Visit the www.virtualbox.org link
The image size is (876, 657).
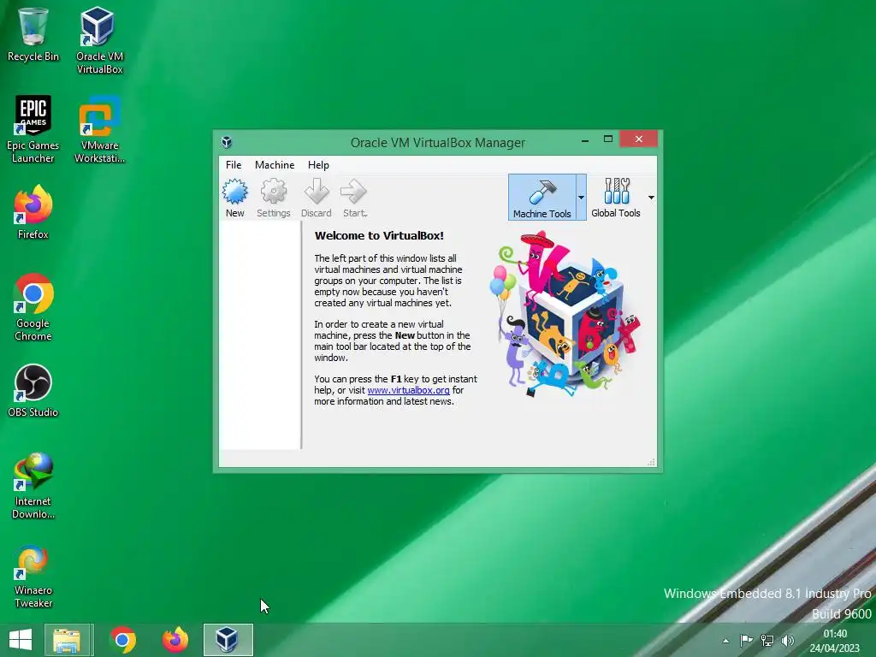click(x=408, y=390)
